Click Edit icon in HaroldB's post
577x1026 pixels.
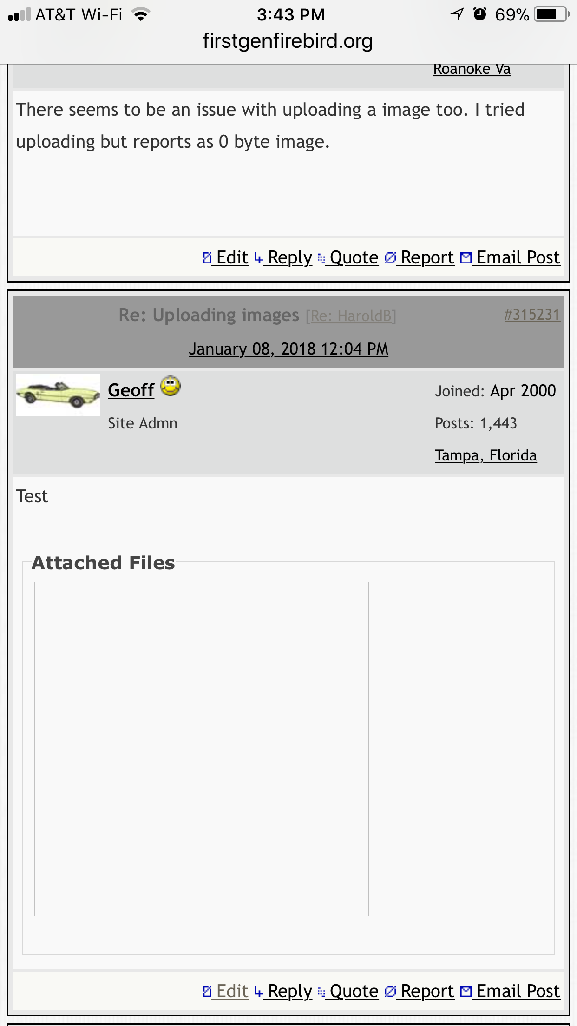pos(207,258)
